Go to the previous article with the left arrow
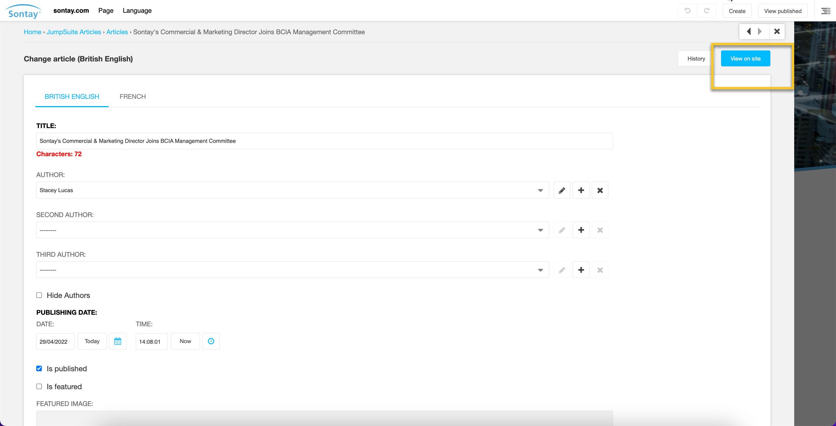 pyautogui.click(x=749, y=31)
